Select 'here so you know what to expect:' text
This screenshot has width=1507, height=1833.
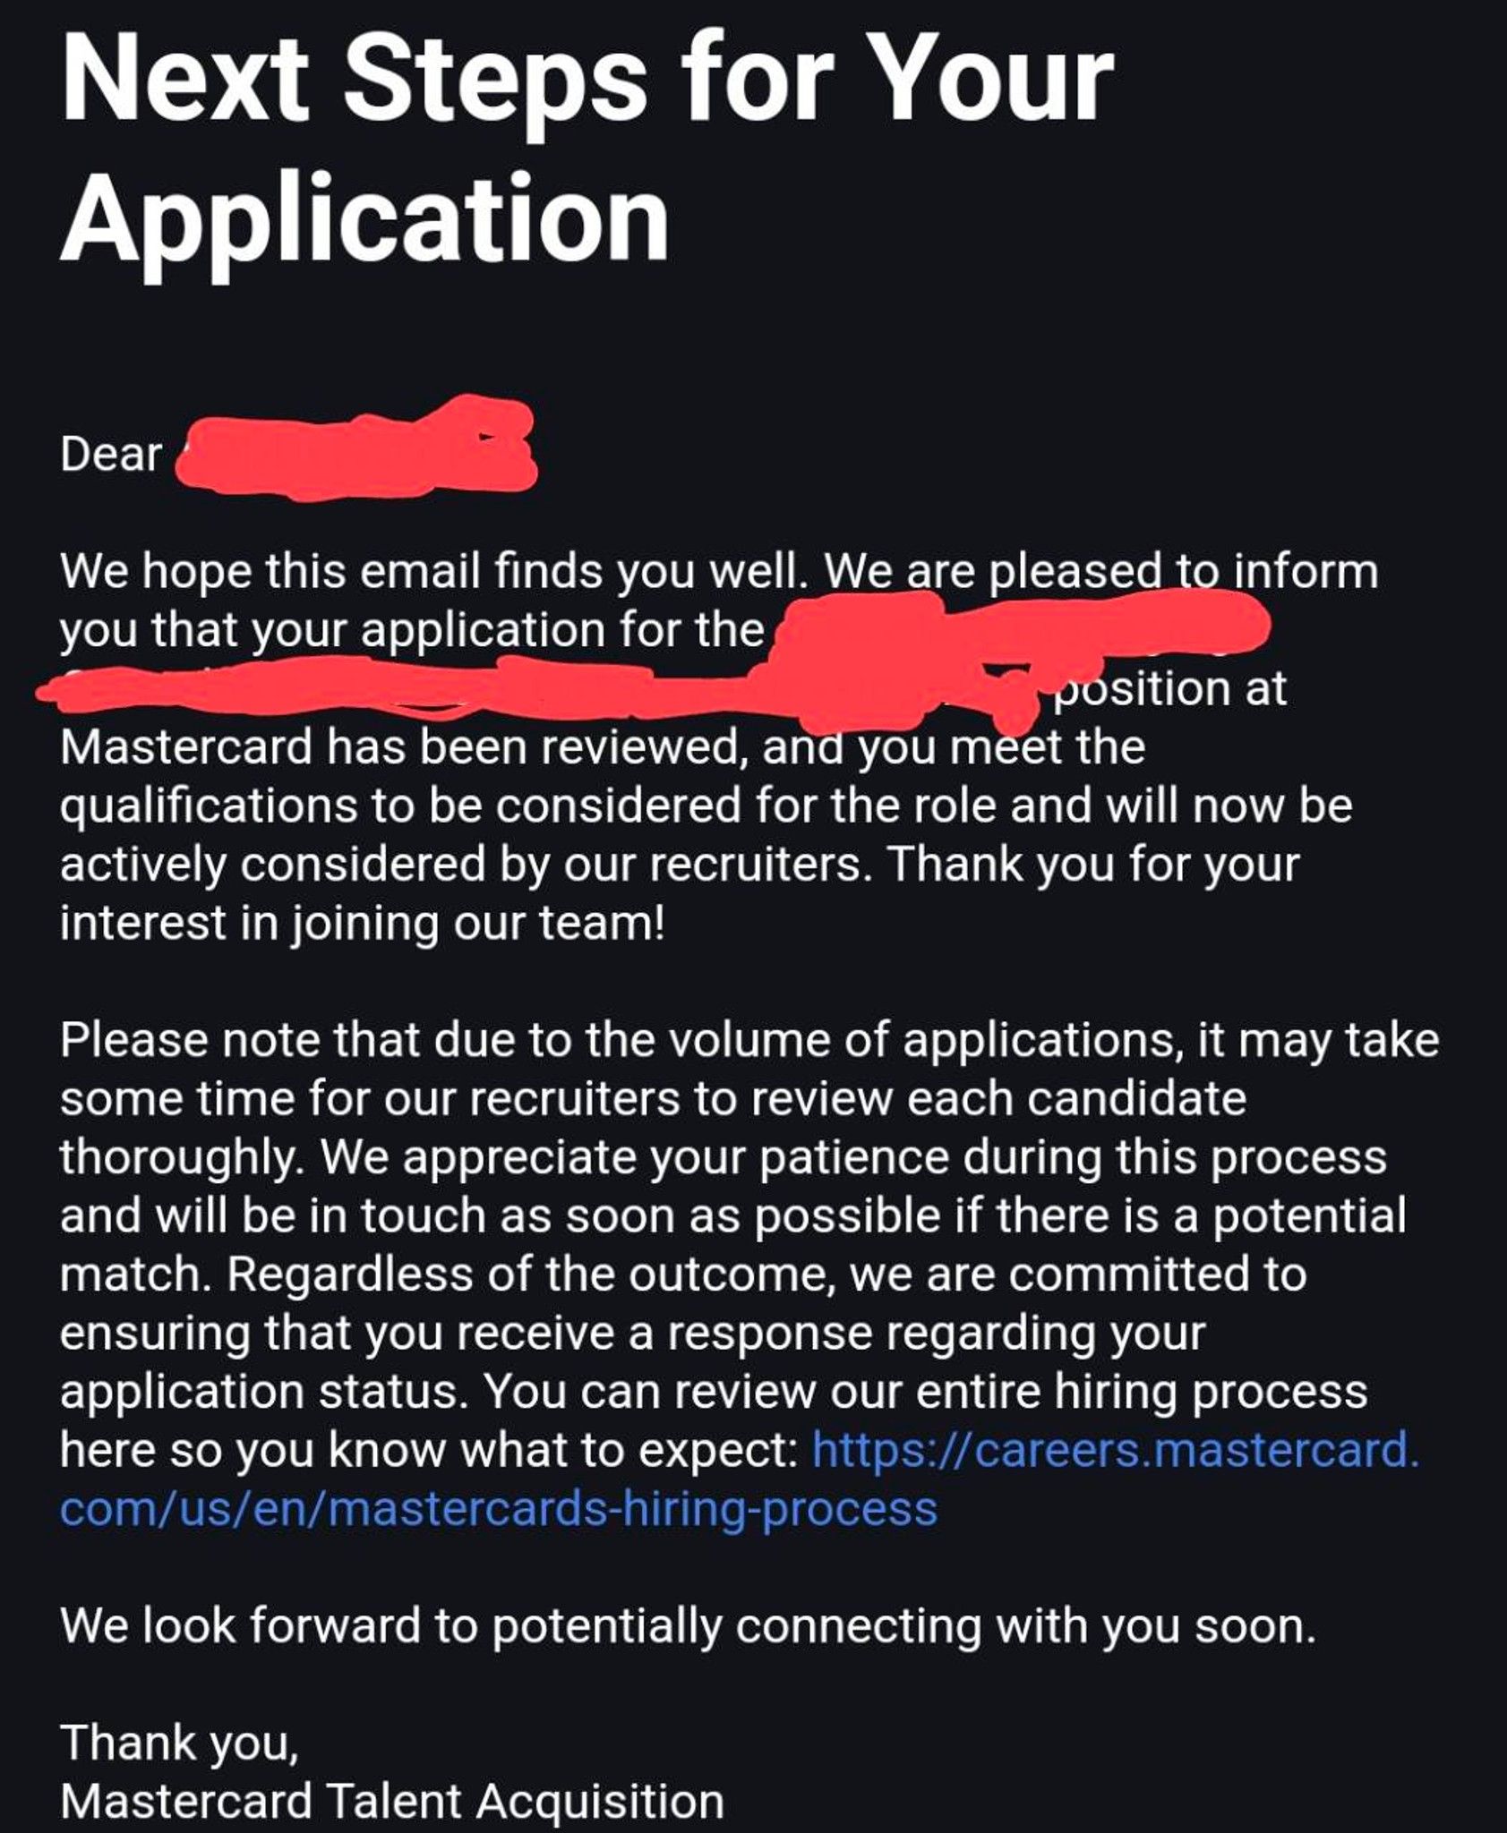(430, 1450)
